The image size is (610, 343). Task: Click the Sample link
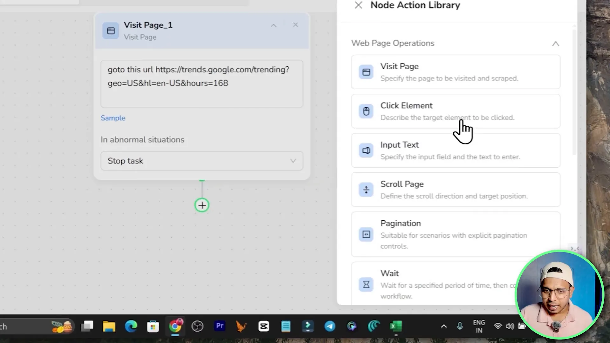pyautogui.click(x=113, y=118)
